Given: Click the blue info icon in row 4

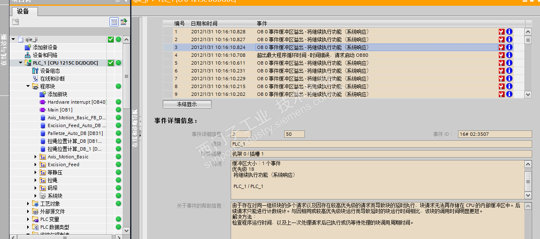Looking at the screenshot, I should click(x=509, y=55).
